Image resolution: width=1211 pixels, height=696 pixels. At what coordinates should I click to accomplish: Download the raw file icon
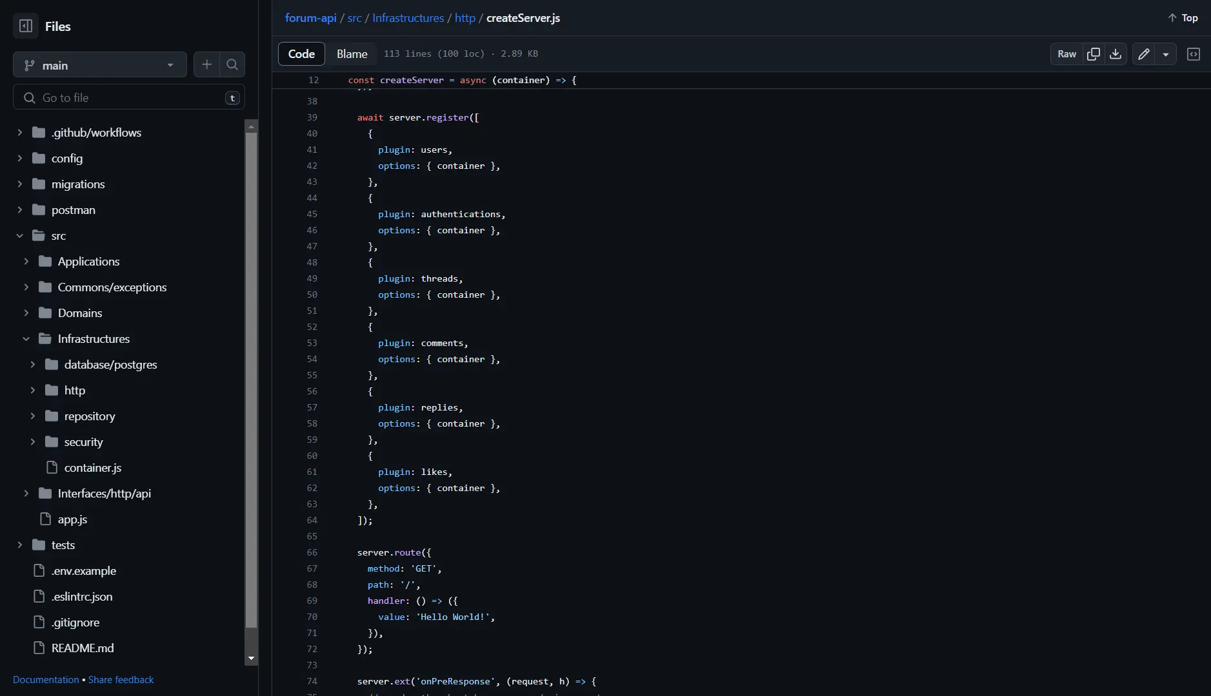click(1116, 54)
